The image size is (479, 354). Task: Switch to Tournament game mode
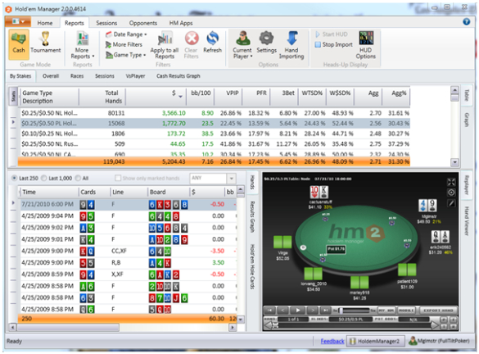[x=46, y=43]
